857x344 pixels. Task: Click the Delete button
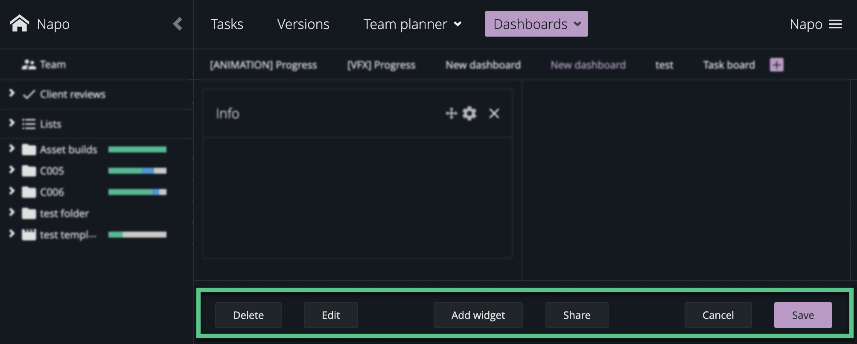click(x=248, y=315)
